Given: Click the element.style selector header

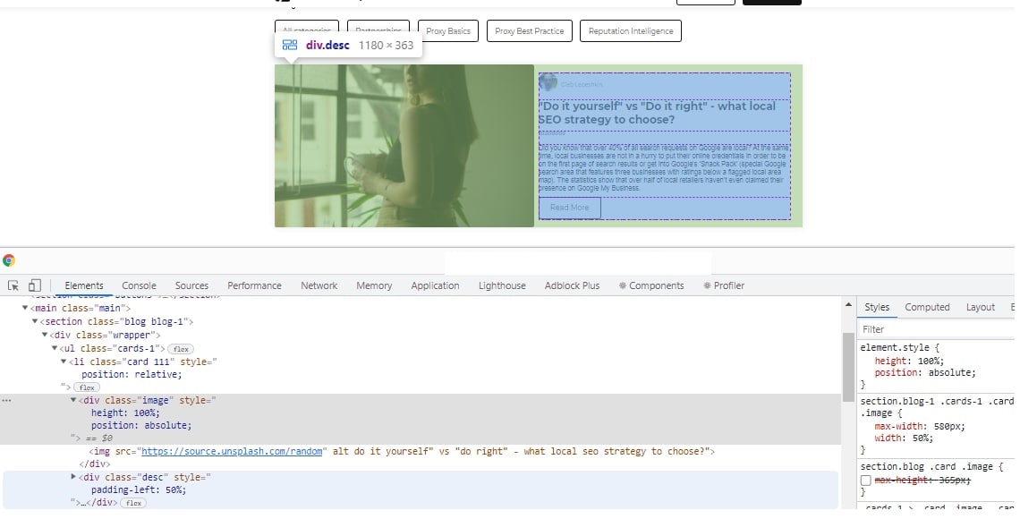Looking at the screenshot, I should 897,348.
